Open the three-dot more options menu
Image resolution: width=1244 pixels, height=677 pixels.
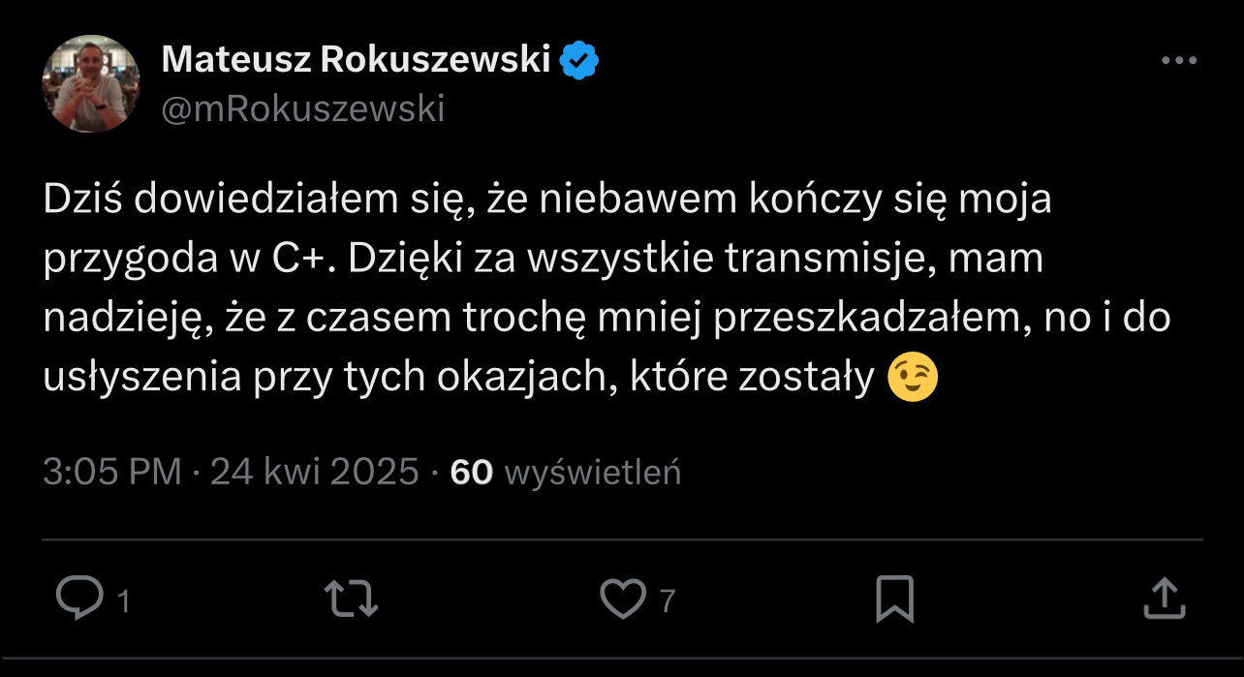1178,61
